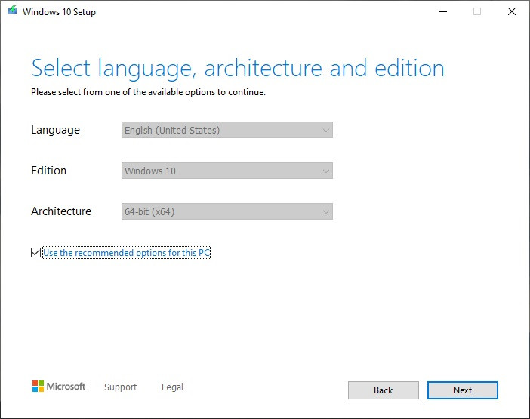Expand the Edition dropdown arrow
This screenshot has width=530, height=419.
coord(326,171)
